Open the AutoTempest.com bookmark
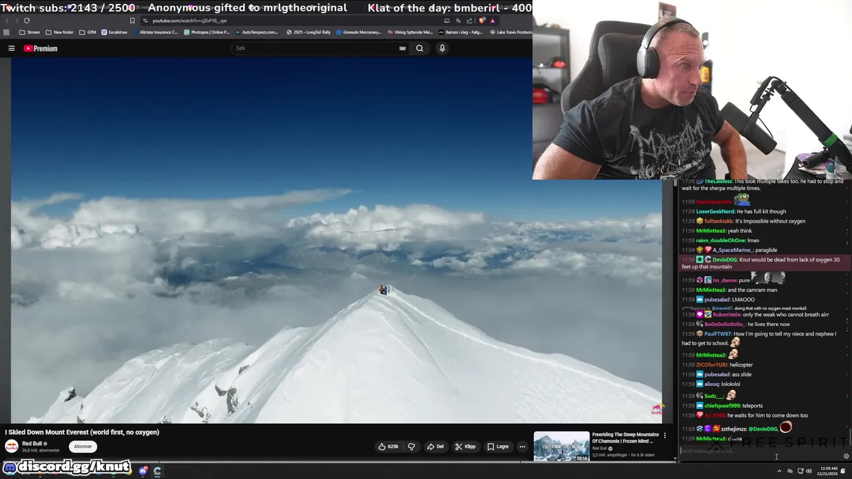This screenshot has width=852, height=479. [257, 32]
